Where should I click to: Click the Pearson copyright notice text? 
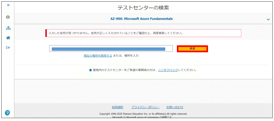click(143, 114)
